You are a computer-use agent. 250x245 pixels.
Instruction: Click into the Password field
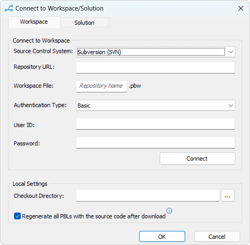(155, 143)
